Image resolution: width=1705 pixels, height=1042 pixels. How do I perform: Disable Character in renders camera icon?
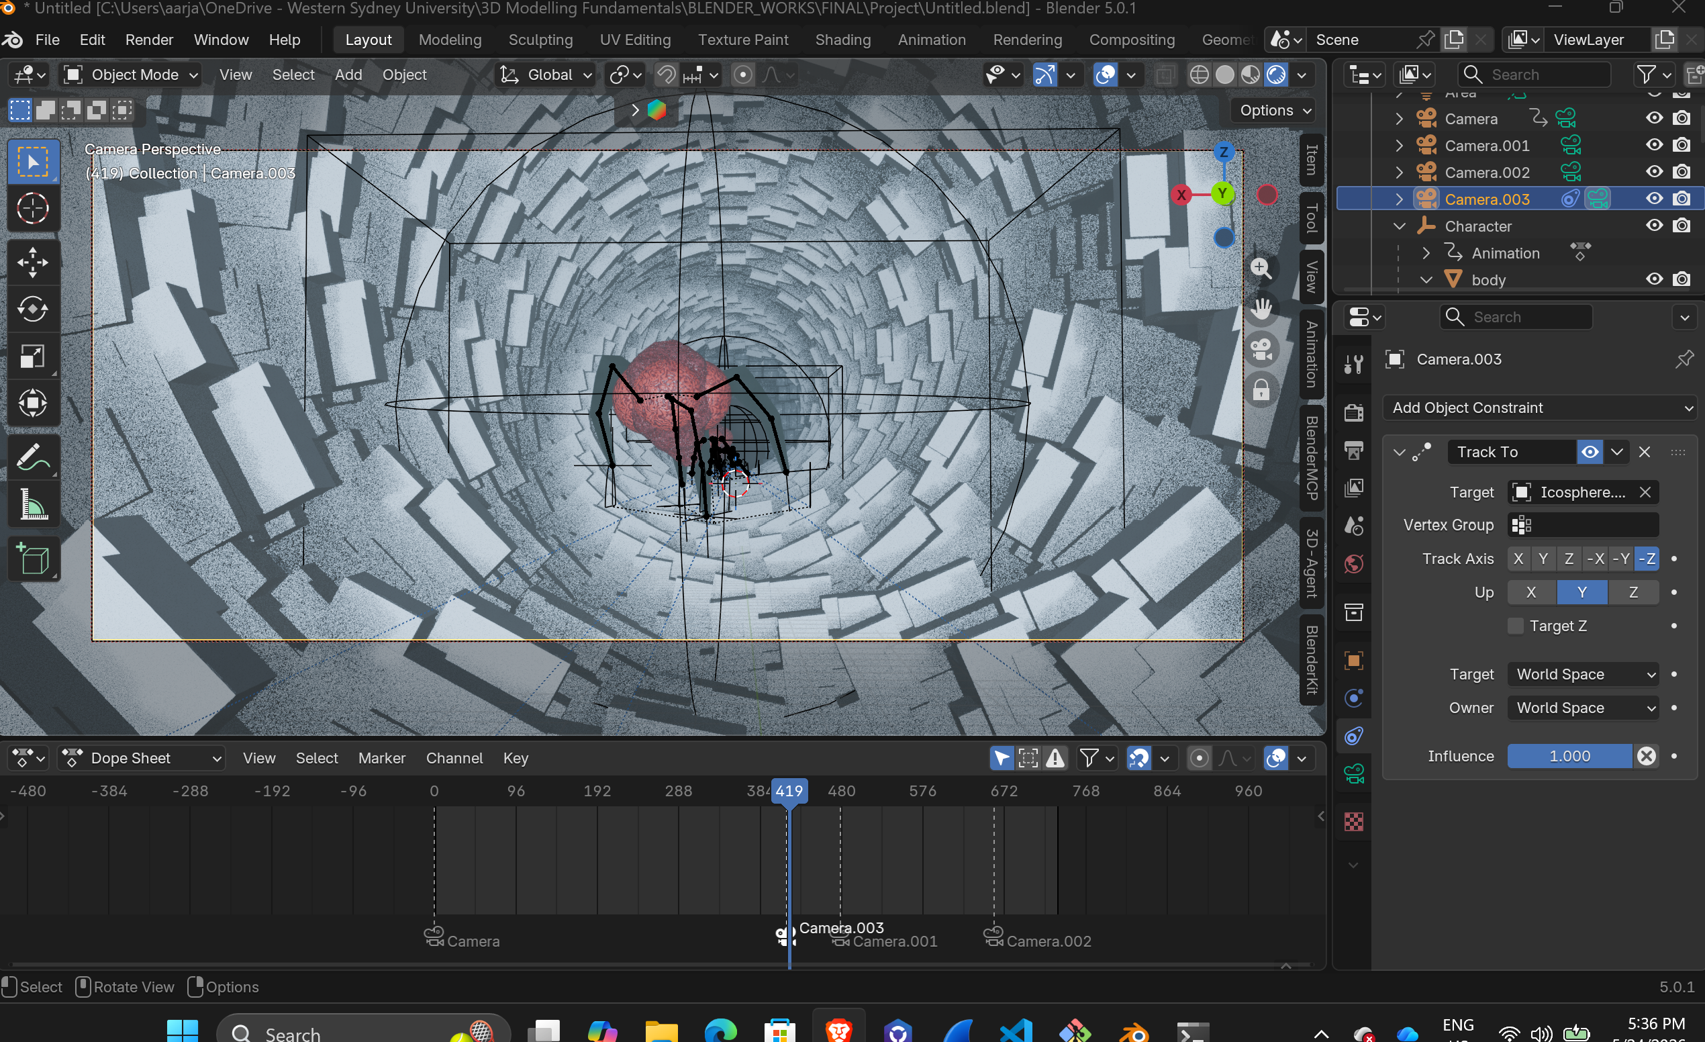(1682, 226)
